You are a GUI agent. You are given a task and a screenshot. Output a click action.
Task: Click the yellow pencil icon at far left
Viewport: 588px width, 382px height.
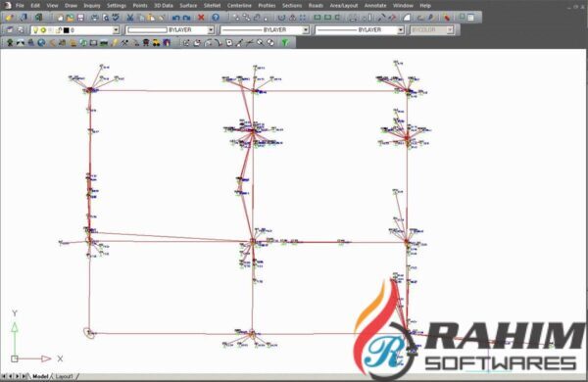pos(9,18)
